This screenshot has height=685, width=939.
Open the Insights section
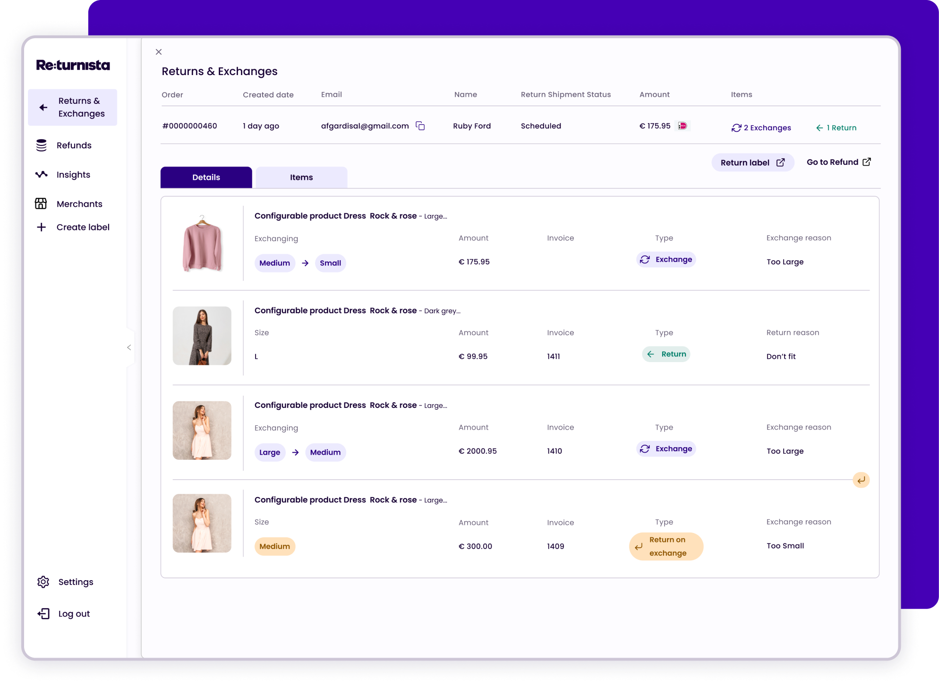(73, 175)
